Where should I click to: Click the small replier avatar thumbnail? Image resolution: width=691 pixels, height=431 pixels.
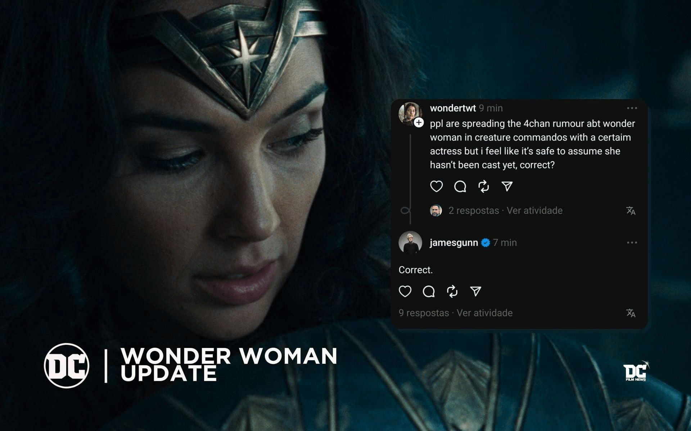click(x=436, y=210)
